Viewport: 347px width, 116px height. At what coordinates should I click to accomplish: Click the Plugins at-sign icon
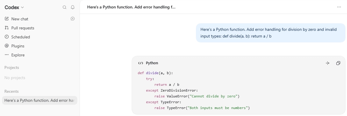point(7,46)
